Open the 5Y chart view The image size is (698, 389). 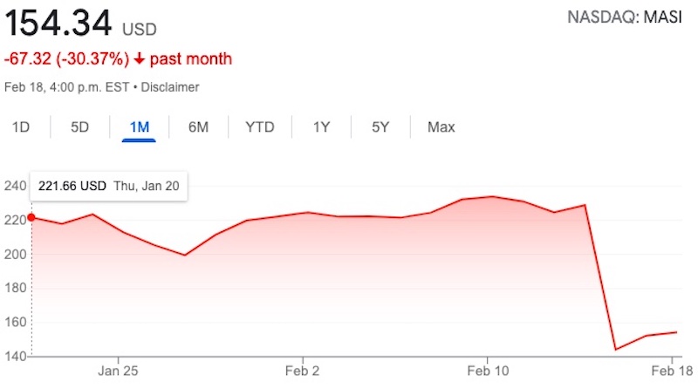pyautogui.click(x=380, y=127)
